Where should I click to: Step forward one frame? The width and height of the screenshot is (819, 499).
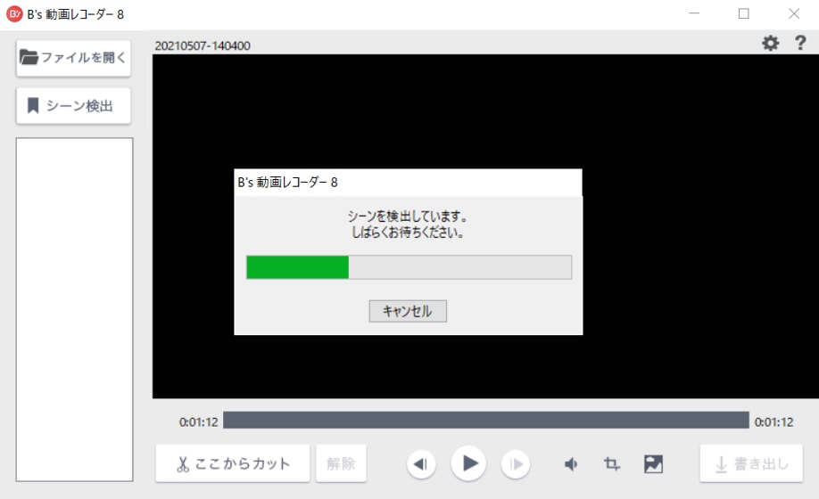[516, 463]
